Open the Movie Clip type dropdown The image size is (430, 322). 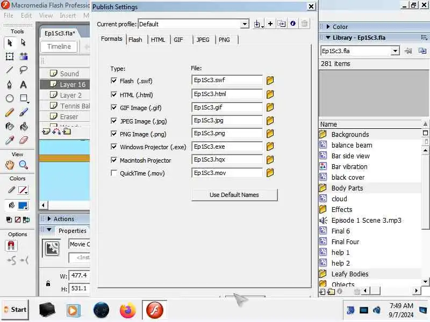tap(79, 244)
